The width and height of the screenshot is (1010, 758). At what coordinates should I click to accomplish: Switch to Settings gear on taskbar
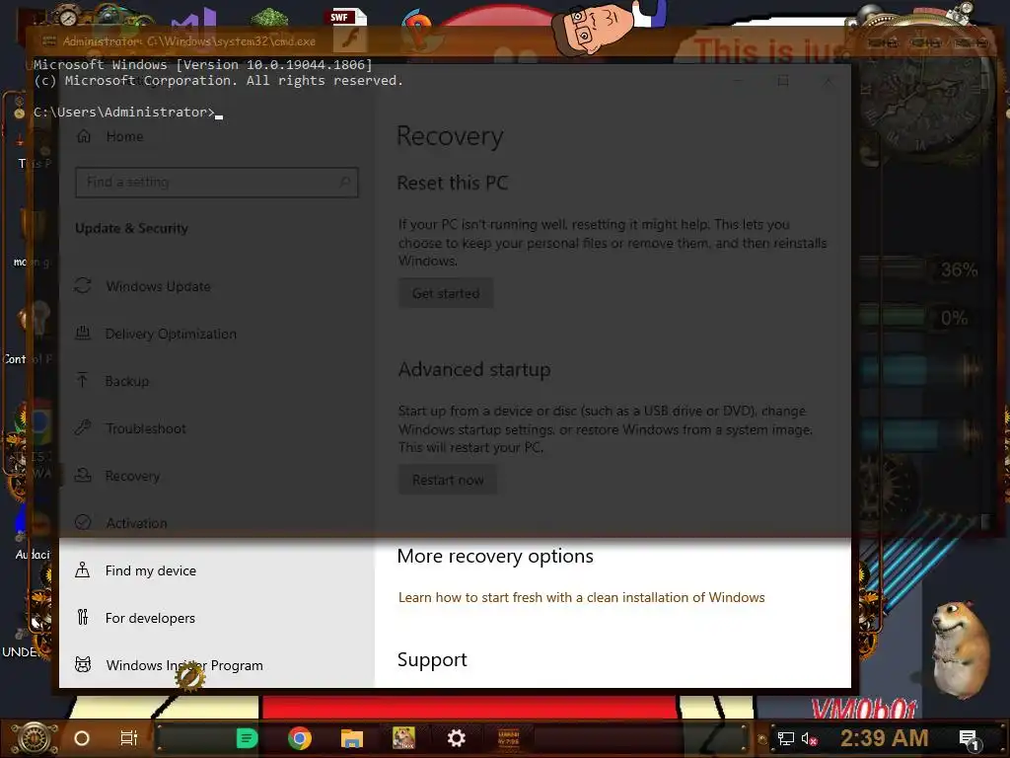[456, 738]
